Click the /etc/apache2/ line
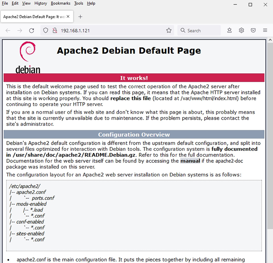273x263 pixels. (x=25, y=186)
